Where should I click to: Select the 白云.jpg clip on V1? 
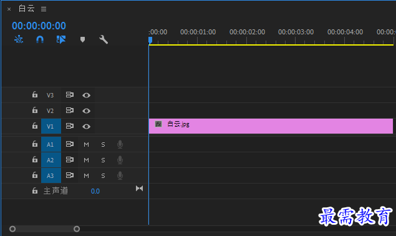tap(271, 126)
